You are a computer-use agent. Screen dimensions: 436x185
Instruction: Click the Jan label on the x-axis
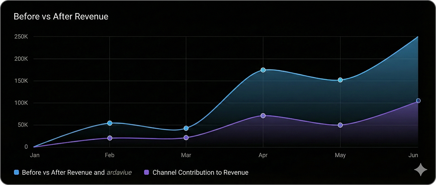pos(34,155)
